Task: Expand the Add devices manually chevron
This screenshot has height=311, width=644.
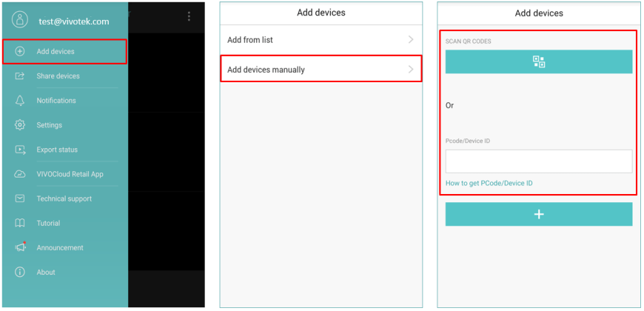Action: pos(411,70)
